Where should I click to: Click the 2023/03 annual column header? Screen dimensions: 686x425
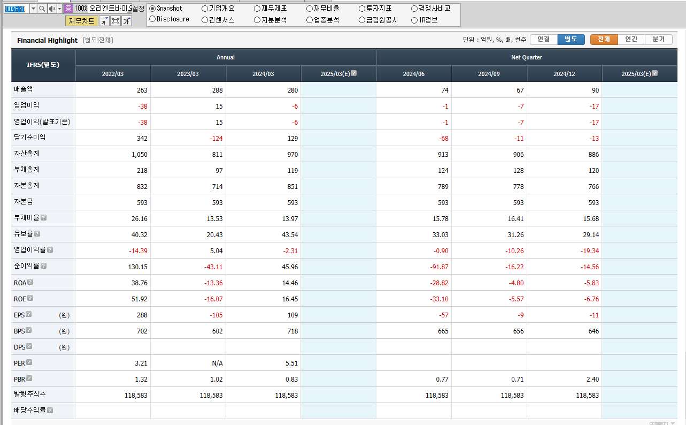188,74
